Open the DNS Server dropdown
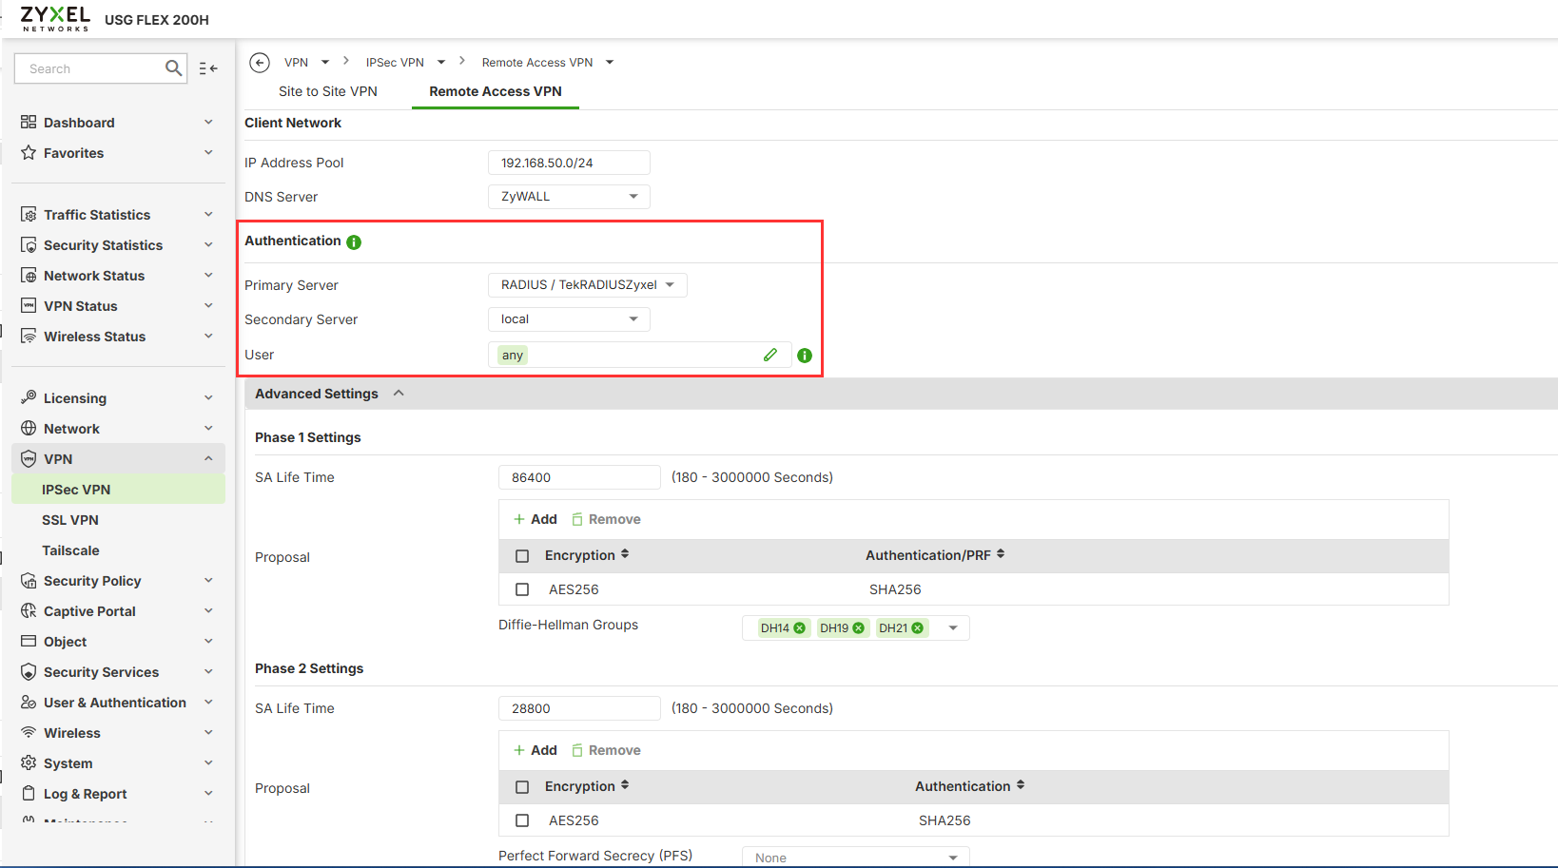 (x=569, y=197)
